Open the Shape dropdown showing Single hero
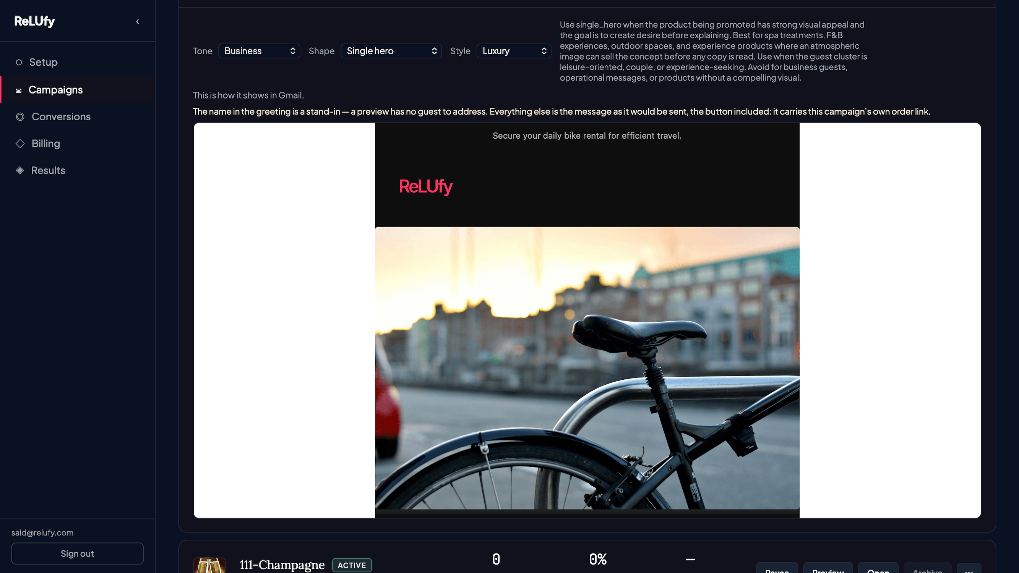Viewport: 1019px width, 573px height. (391, 51)
